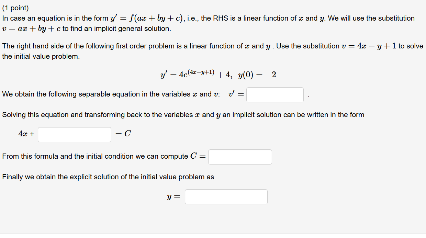Image resolution: width=426 pixels, height=238 pixels.
Task: Click inside the initial condition C field
Action: [240, 157]
